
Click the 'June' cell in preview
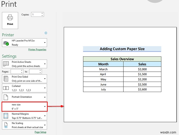103,84
